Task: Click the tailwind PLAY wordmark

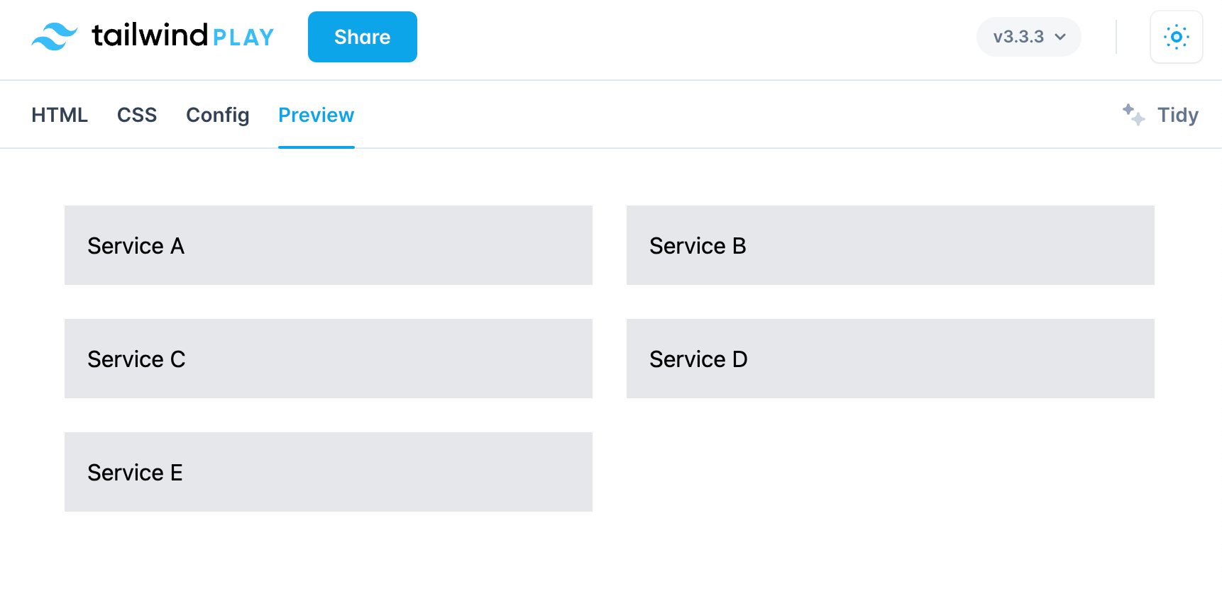Action: point(183,35)
